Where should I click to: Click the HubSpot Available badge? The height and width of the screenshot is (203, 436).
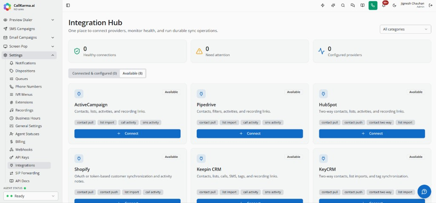pos(416,92)
